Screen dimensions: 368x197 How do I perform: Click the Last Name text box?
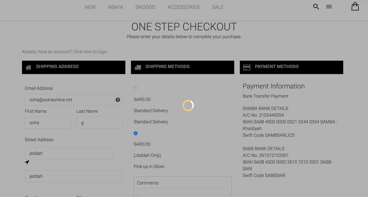99,123
